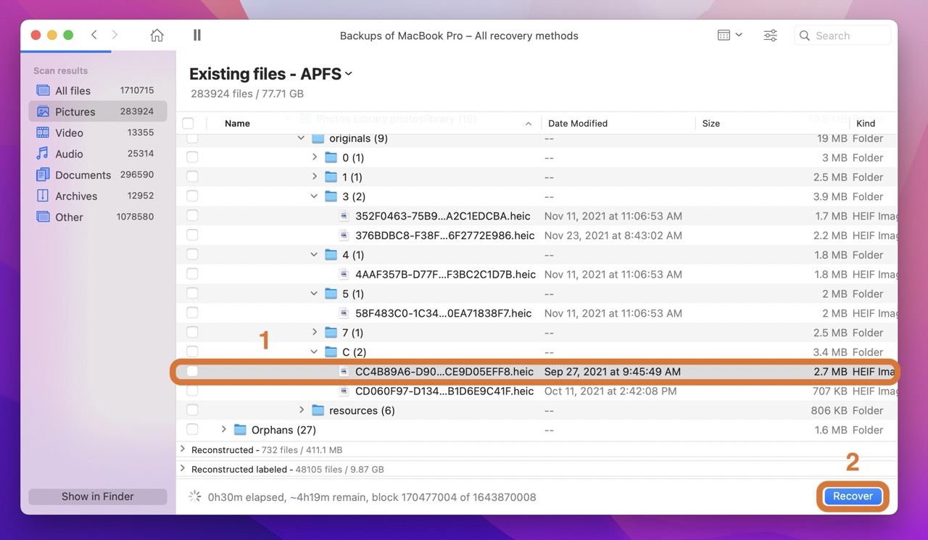Click into the Search field
The height and width of the screenshot is (540, 928).
(842, 35)
